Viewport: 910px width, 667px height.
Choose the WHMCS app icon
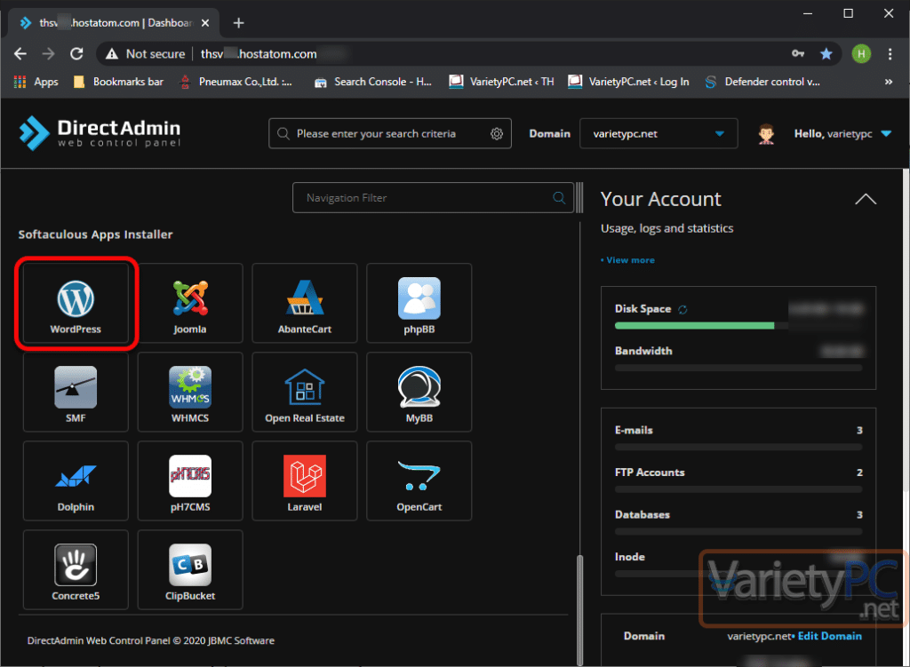point(190,392)
